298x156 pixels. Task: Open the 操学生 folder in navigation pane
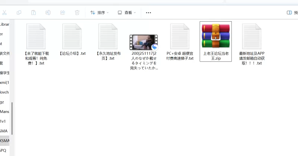click(x=4, y=73)
